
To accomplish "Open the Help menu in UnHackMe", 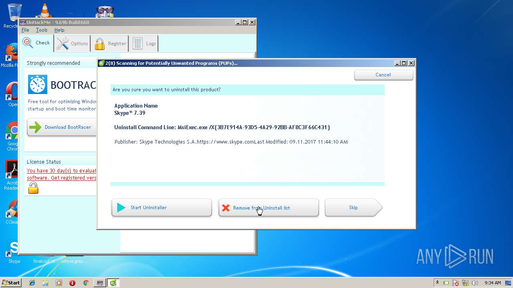I will (59, 30).
